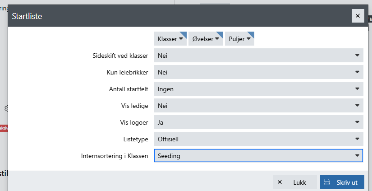Click the blue corner marker on Klasser
Screen dimensions: 372x191
pos(184,34)
